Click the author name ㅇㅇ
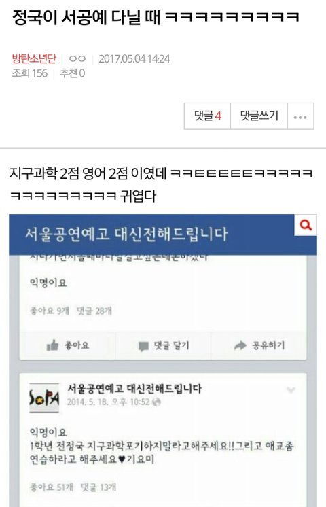 pos(77,59)
